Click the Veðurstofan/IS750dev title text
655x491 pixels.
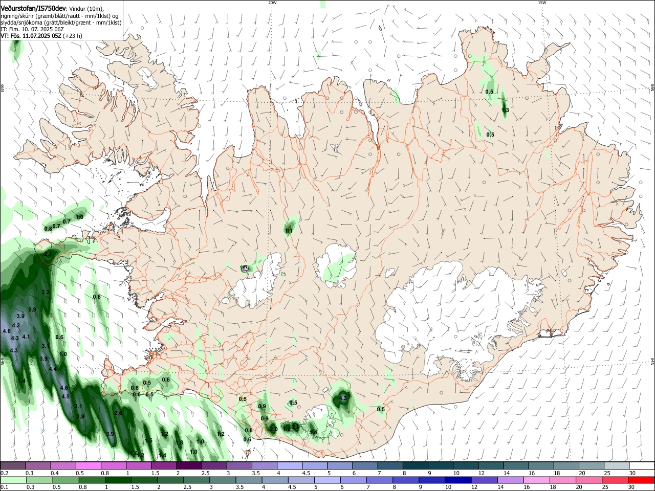[33, 8]
